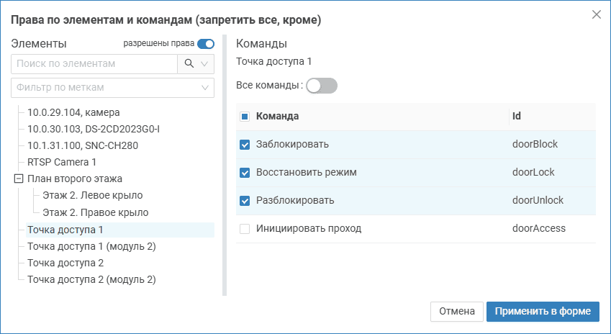Uncheck the Разблокировать command checkbox
Image resolution: width=611 pixels, height=334 pixels.
click(x=245, y=201)
